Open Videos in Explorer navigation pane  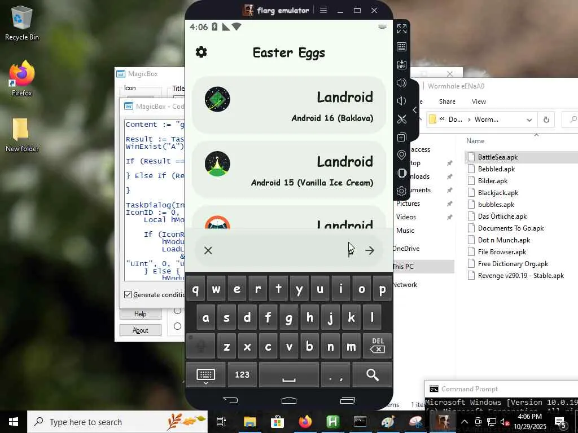click(x=406, y=217)
